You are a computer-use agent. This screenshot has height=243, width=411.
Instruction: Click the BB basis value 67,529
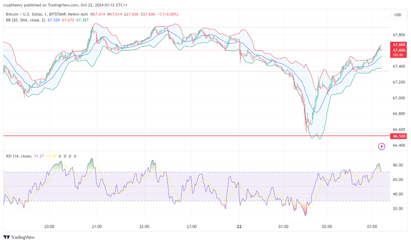54,20
